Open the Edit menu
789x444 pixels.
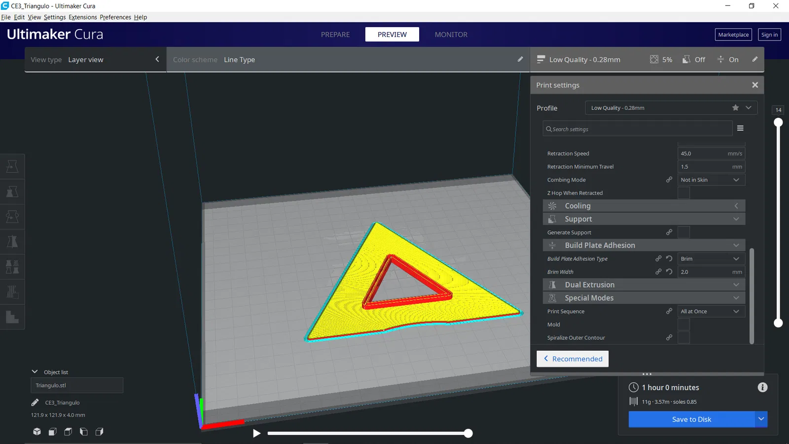(x=19, y=17)
